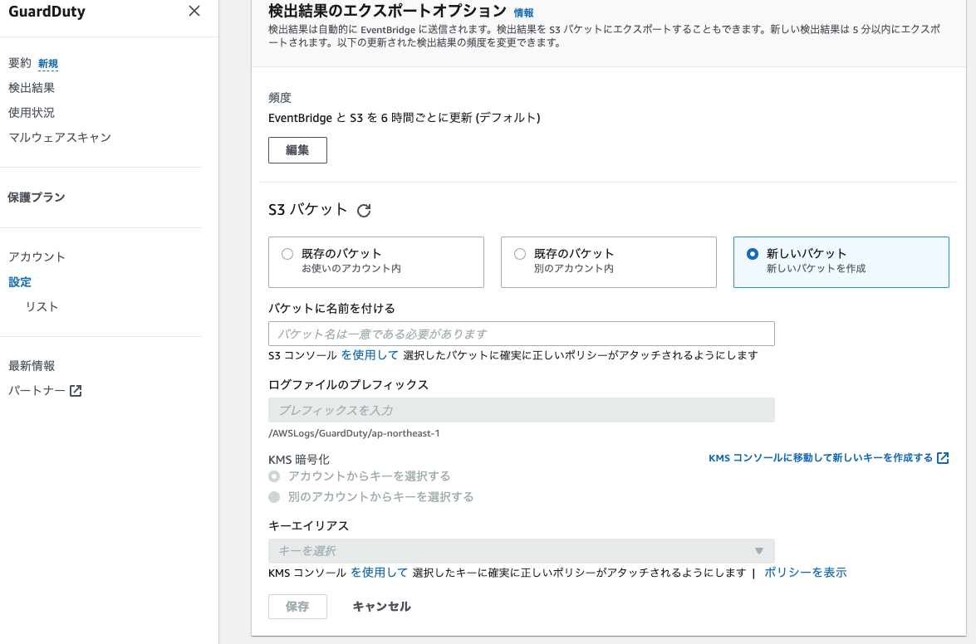Click the 編集 frequency button
The width and height of the screenshot is (976, 644).
pyautogui.click(x=297, y=150)
